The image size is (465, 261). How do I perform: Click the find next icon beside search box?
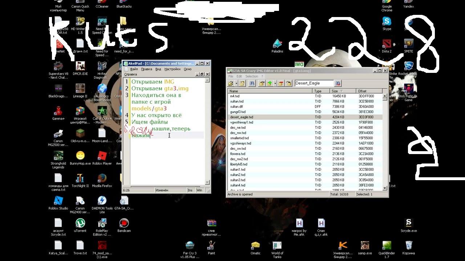[x=338, y=83]
